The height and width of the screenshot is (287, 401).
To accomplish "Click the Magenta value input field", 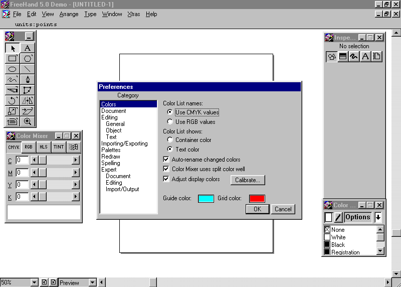I will point(22,172).
